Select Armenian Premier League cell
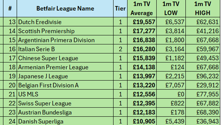The width and height of the screenshot is (221, 125). (53, 67)
